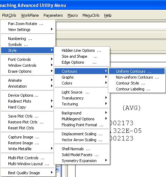
Task: Click the scrollbar up arrow behind menu
Action: pos(57,170)
